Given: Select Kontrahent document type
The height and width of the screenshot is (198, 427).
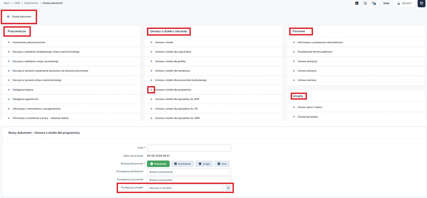Looking at the screenshot, I should point(182,164).
